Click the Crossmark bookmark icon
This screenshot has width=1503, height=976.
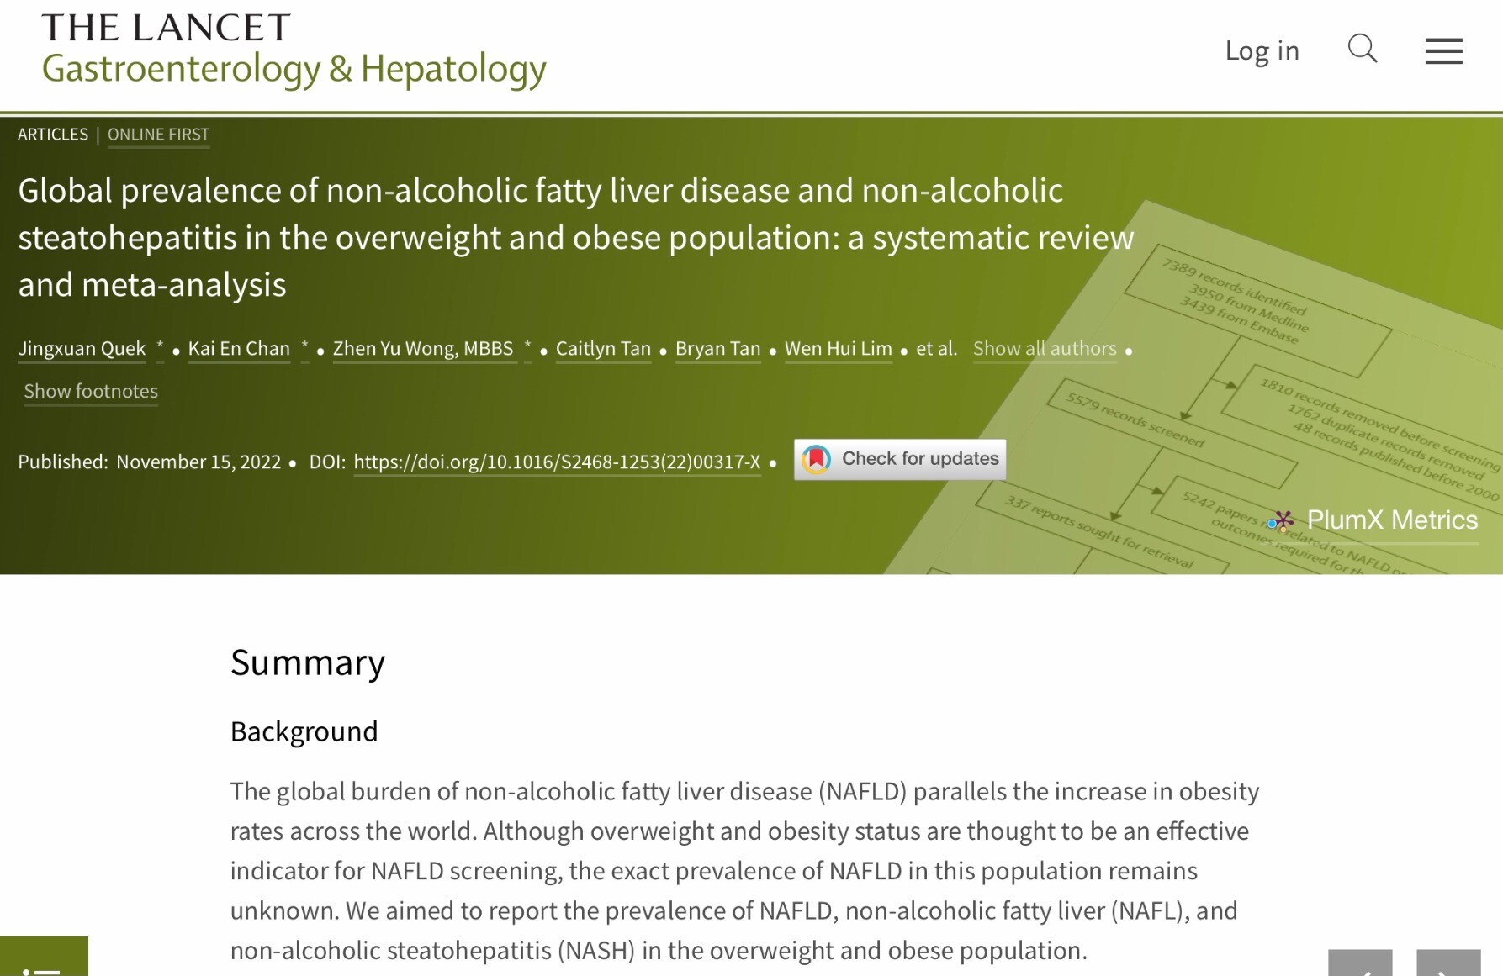coord(816,459)
